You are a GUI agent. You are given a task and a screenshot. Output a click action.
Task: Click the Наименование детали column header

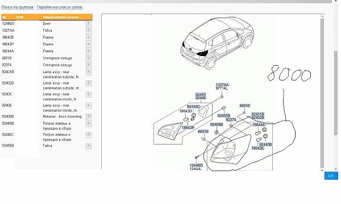tap(61, 17)
